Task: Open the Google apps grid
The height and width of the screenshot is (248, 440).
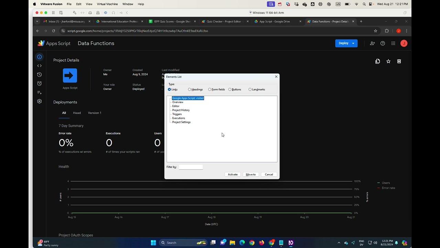Action: coord(393,43)
